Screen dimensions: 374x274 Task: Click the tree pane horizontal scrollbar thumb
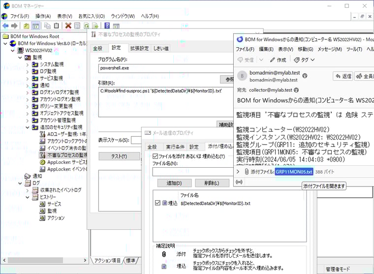coord(35,260)
